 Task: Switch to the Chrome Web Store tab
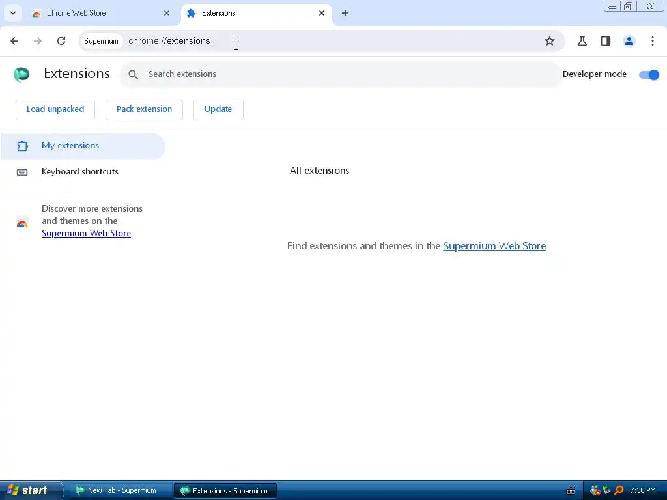coord(101,13)
